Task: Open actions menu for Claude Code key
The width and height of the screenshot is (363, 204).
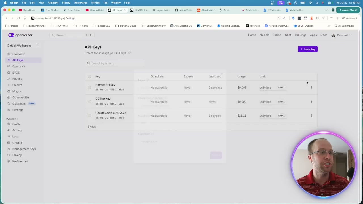Action: click(311, 116)
